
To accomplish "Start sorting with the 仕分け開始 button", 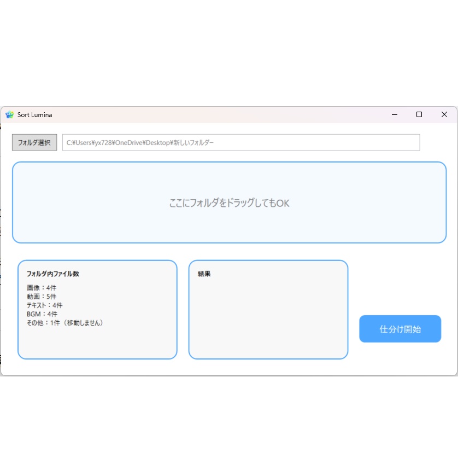I will [400, 328].
